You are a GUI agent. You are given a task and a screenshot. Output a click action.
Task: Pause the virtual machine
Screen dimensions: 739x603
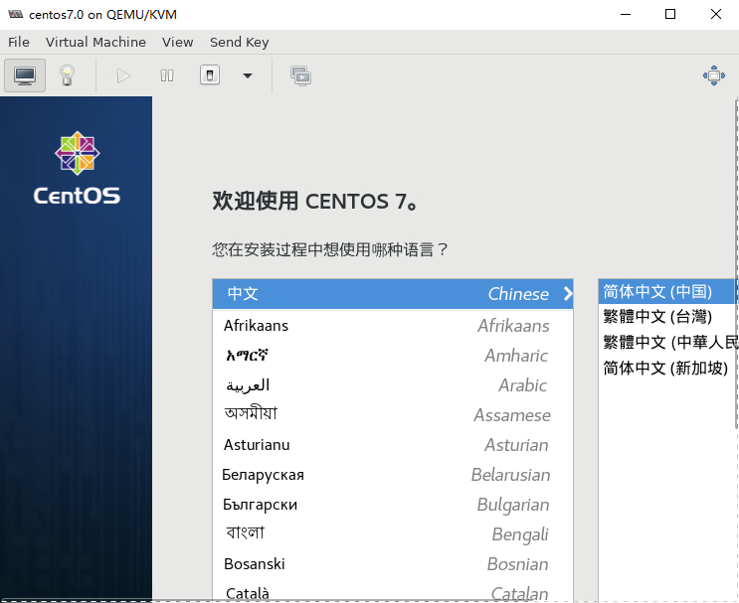coord(167,75)
